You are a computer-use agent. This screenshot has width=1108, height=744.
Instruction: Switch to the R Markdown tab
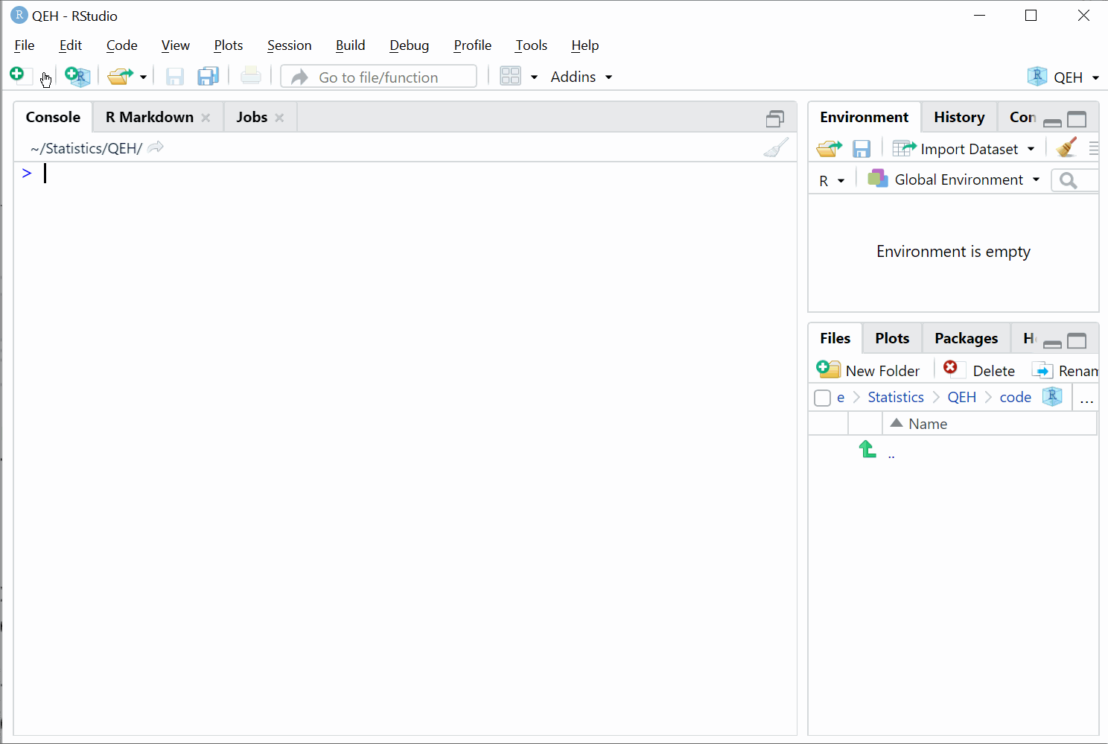pyautogui.click(x=149, y=117)
